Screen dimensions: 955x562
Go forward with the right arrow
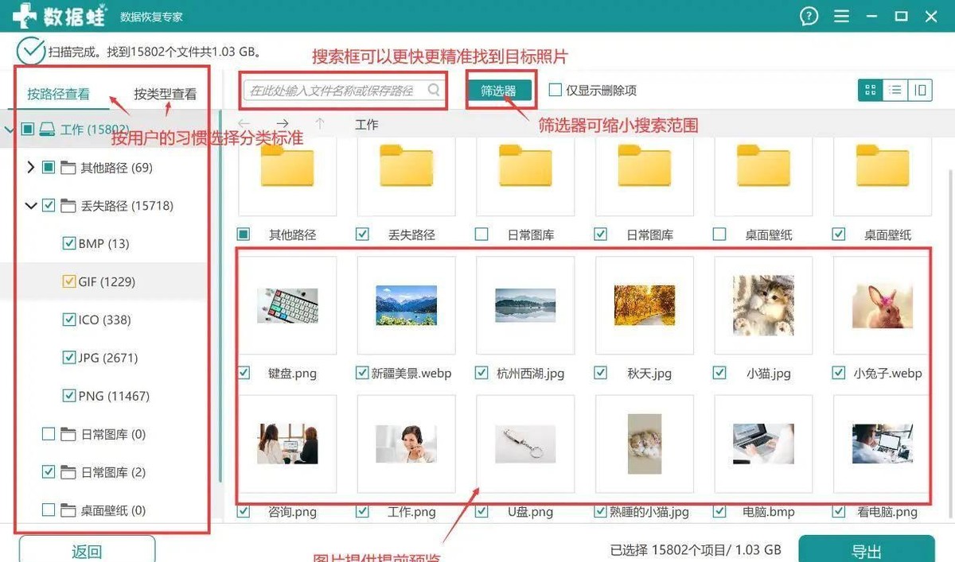tap(282, 124)
